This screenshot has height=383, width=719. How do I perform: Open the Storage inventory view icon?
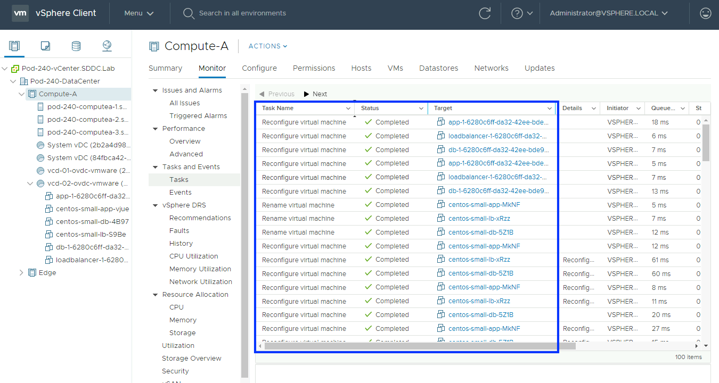click(76, 46)
